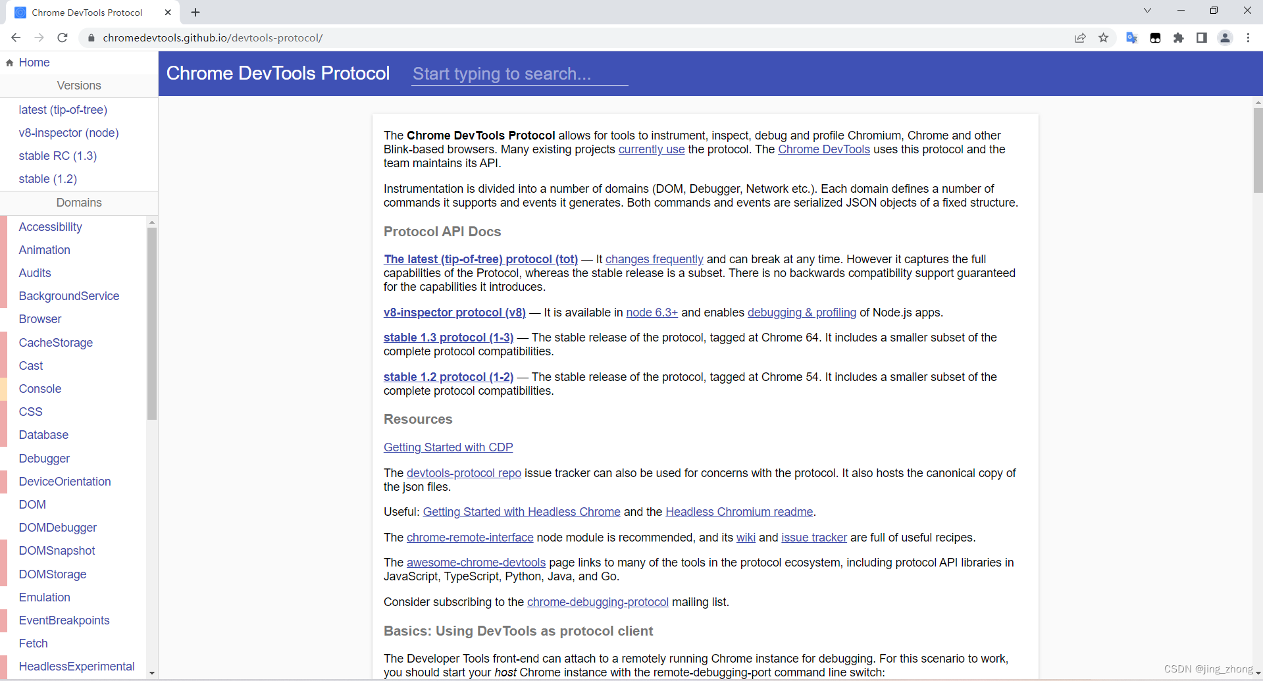Toggle the browser side panel icon

coord(1201,38)
